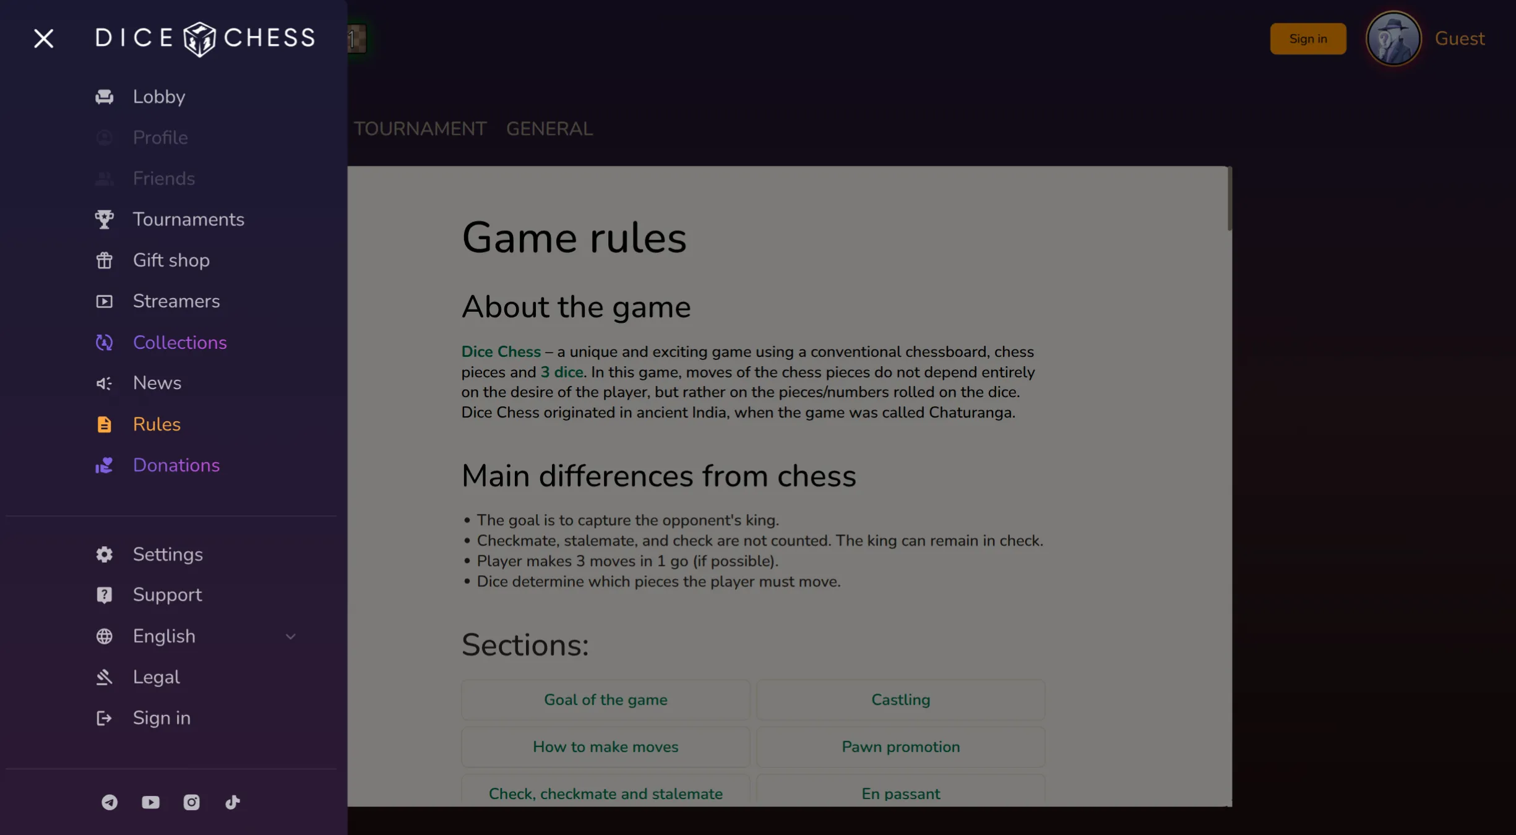Close the sidebar menu with X
This screenshot has height=835, width=1516.
tap(43, 38)
